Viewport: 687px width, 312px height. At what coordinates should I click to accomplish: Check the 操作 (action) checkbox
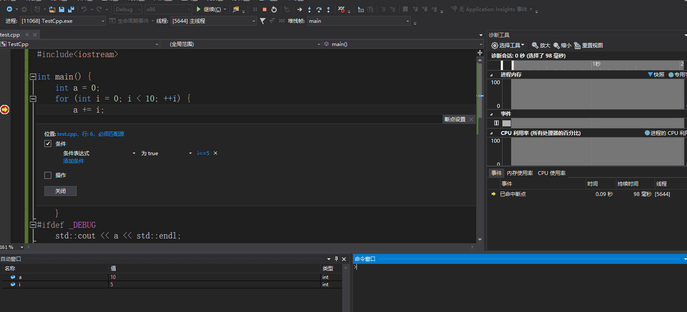48,175
